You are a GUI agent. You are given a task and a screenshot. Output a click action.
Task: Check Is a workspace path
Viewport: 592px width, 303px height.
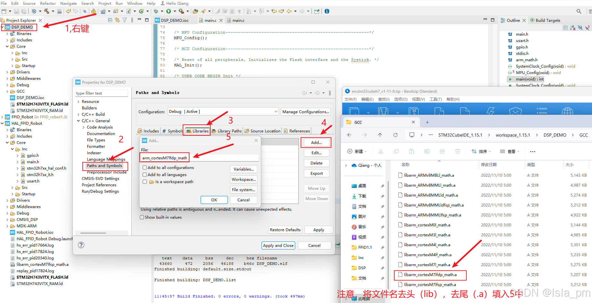coord(145,181)
